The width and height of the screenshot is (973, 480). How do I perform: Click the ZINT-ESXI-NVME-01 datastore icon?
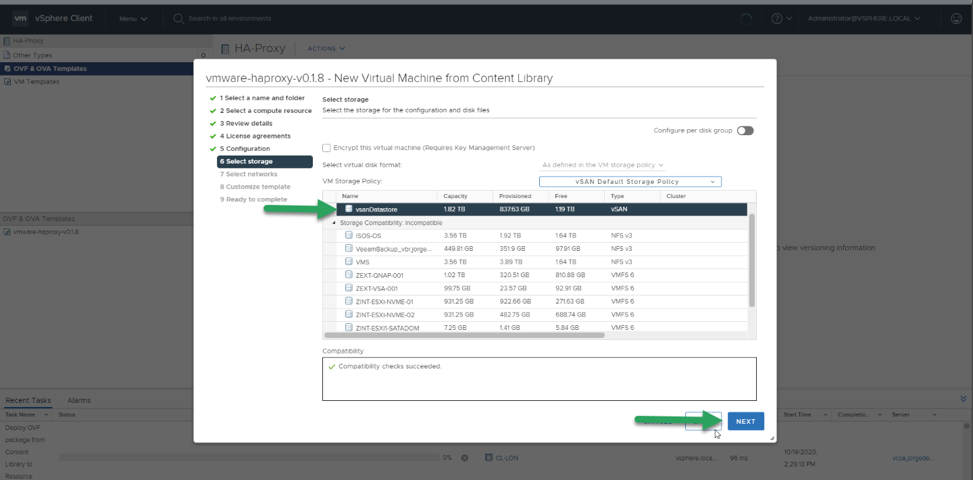349,301
